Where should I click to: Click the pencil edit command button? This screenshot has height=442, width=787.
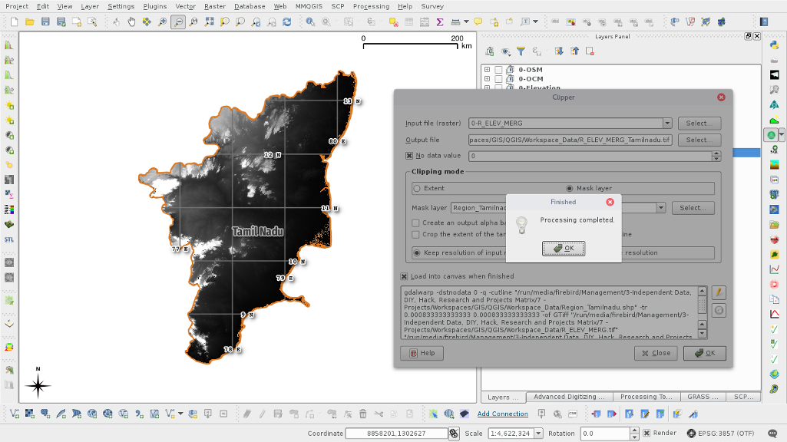tap(719, 292)
